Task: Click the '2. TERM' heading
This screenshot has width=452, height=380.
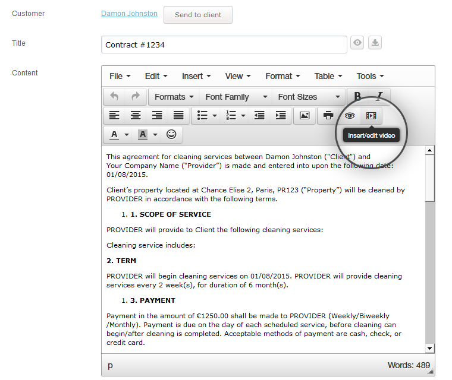Action: (121, 261)
